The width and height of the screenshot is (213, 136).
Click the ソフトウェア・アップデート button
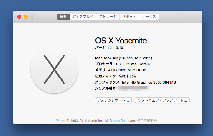[162, 100]
